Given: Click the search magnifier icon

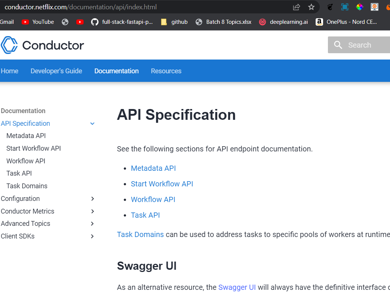Looking at the screenshot, I should (338, 45).
